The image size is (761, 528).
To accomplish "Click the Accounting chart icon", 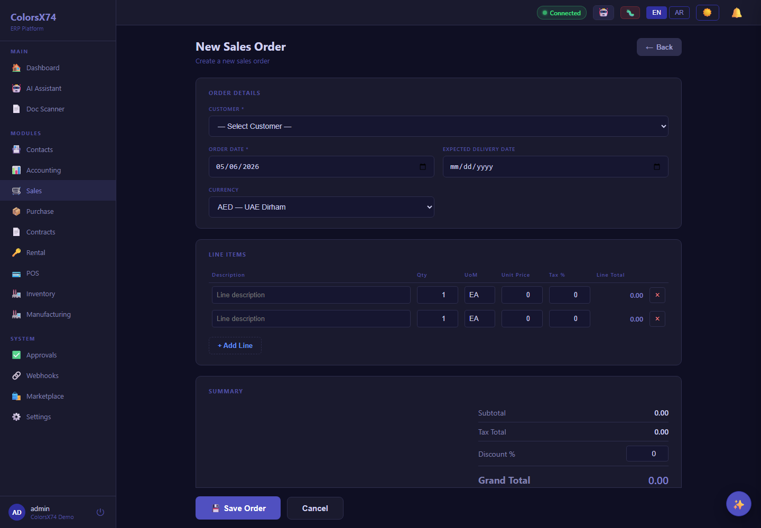I will (x=16, y=170).
